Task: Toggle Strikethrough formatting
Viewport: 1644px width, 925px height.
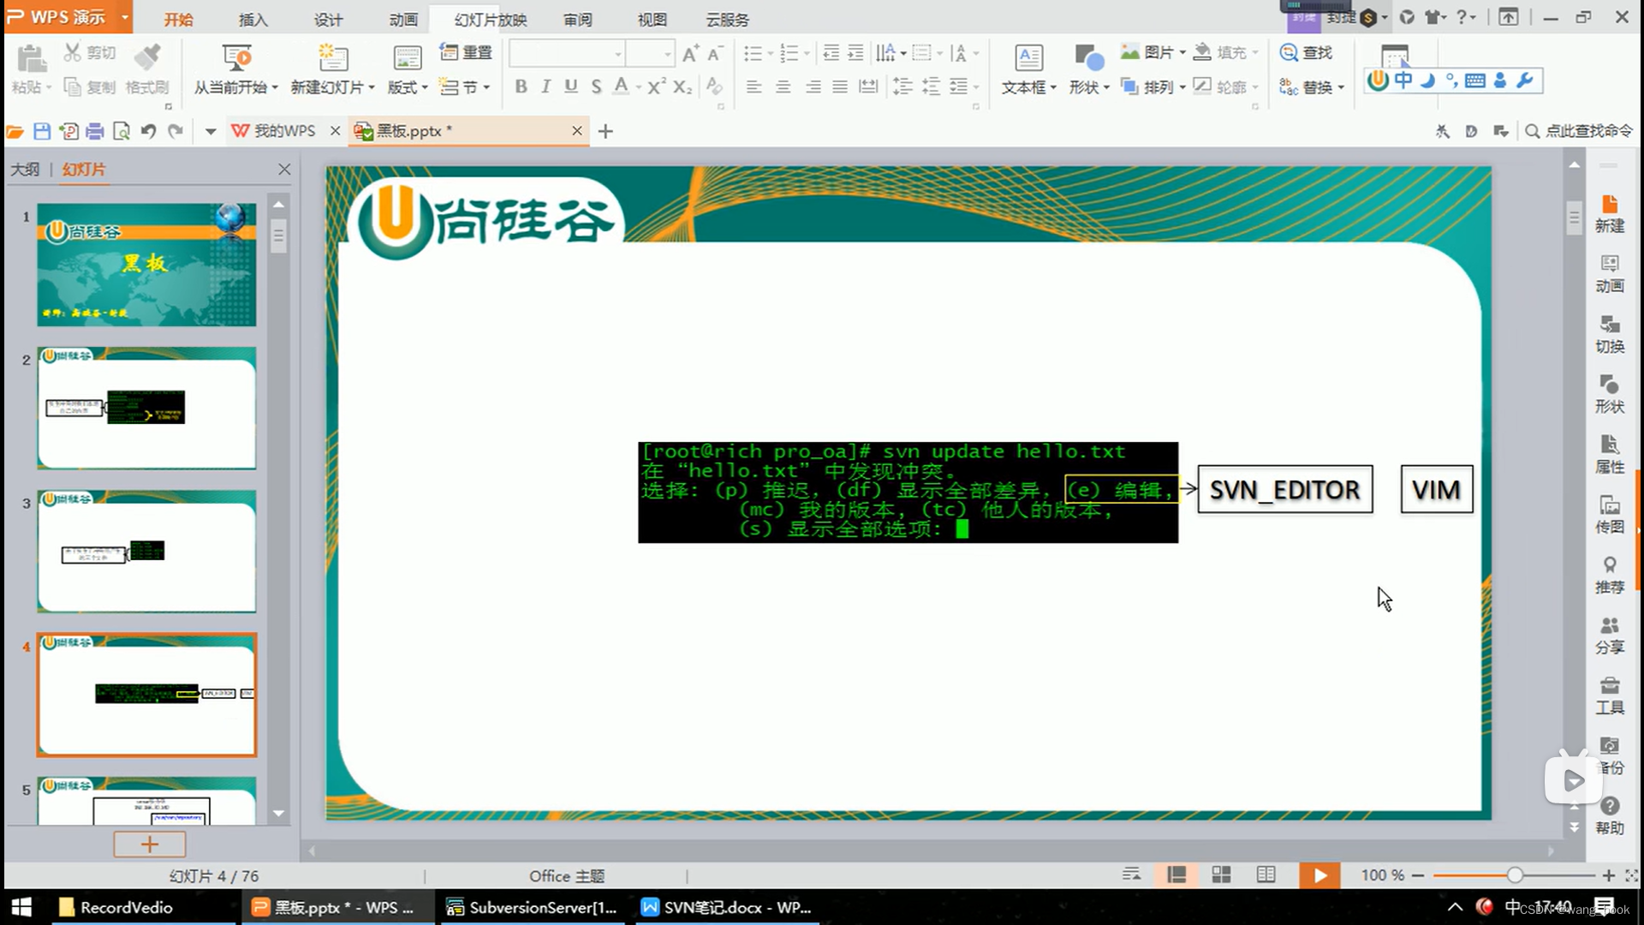Action: point(596,87)
